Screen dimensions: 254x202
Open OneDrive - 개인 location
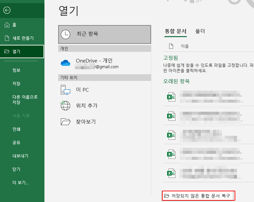(105, 63)
